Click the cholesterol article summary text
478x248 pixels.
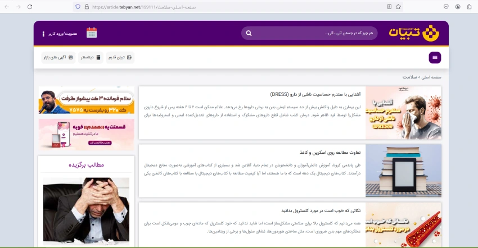coord(252,227)
